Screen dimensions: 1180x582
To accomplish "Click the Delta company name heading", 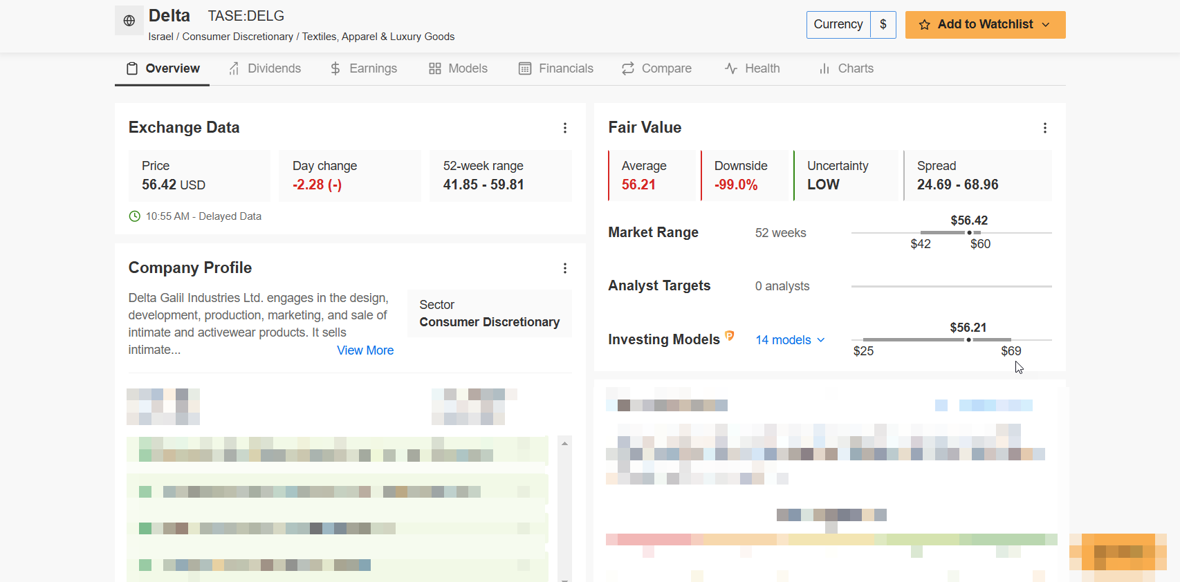I will [x=169, y=15].
